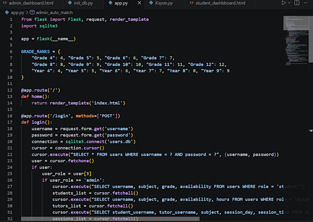Open the Kayan.py tab

tap(164, 3)
